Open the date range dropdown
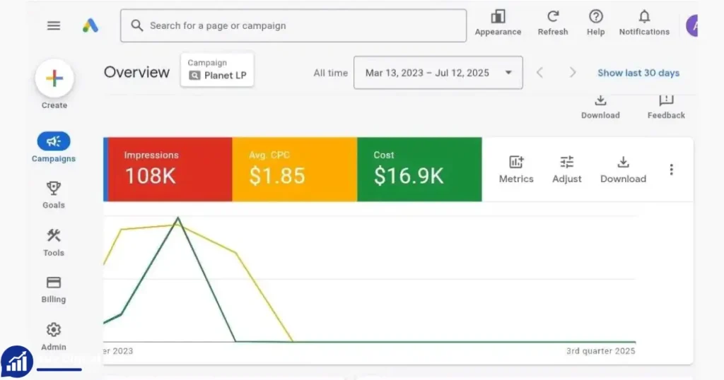The image size is (724, 380). point(438,73)
